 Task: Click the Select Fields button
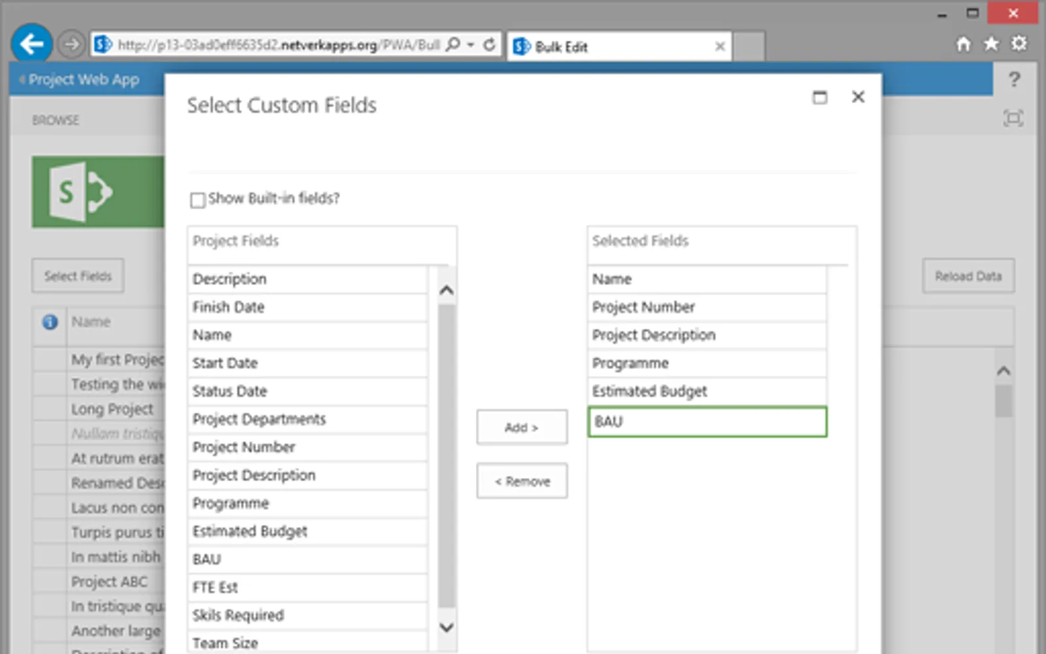tap(78, 276)
